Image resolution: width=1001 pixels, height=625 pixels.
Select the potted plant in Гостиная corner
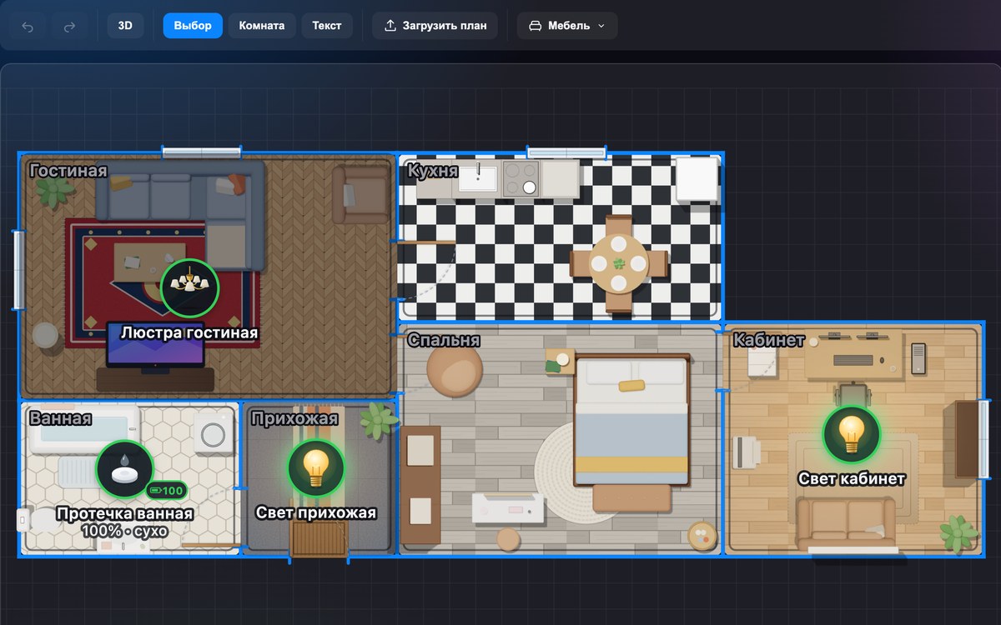tap(55, 192)
